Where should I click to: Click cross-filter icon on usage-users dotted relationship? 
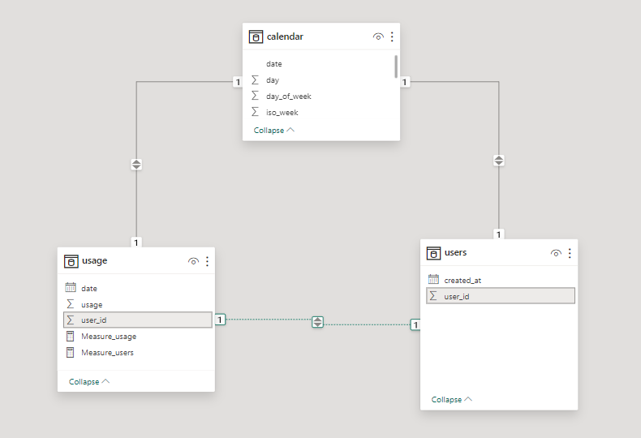coord(317,322)
